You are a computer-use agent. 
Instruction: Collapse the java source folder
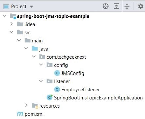pos(26,48)
